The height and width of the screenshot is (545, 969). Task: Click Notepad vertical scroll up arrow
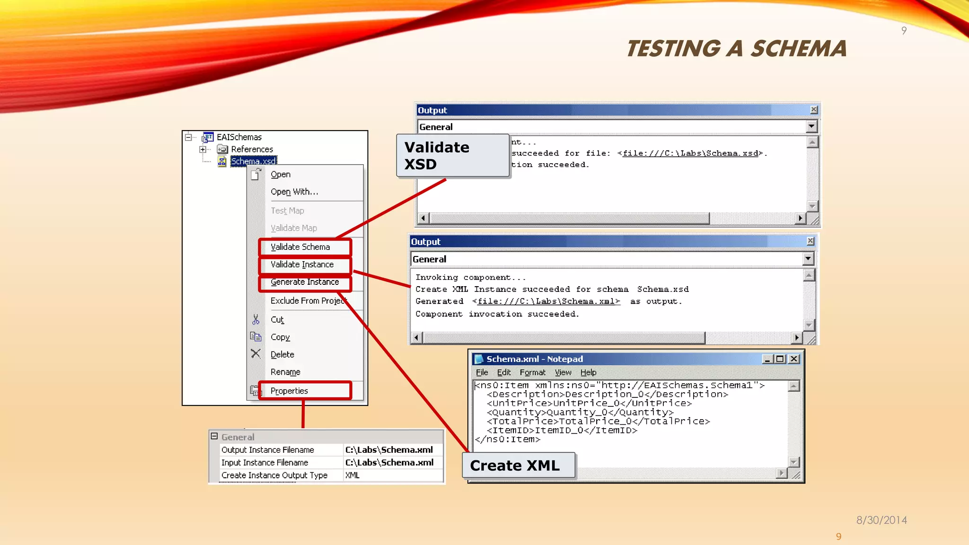click(793, 386)
